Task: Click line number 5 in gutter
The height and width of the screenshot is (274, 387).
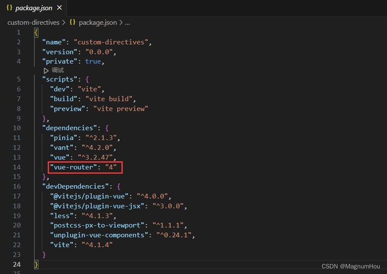Action: click(18, 79)
